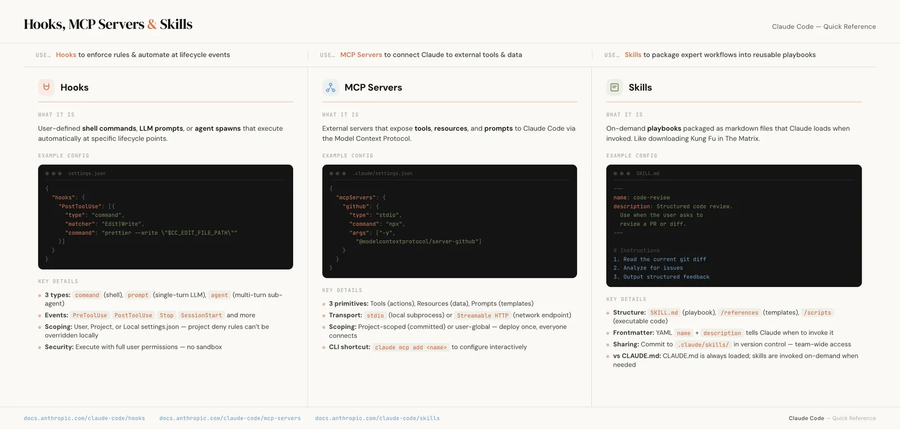
Task: Click the 'PreToolUse' event tag
Action: click(89, 316)
